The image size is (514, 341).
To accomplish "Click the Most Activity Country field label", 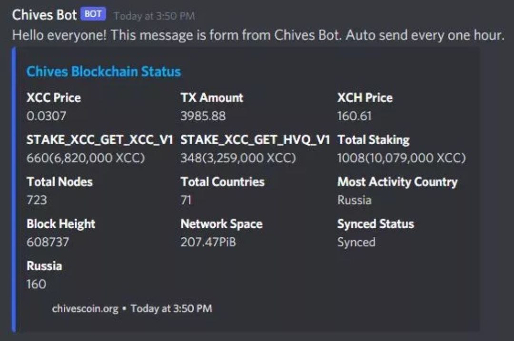I will coord(397,182).
